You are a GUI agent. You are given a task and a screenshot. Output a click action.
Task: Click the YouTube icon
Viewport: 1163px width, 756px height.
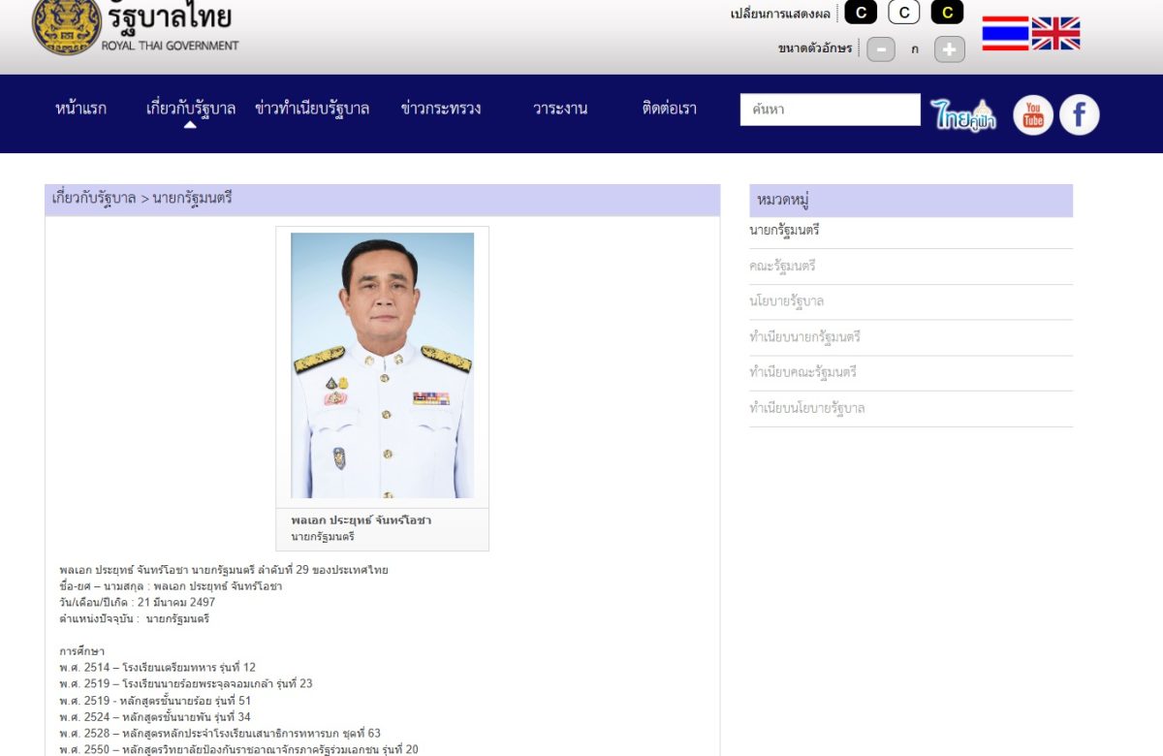tap(1033, 115)
